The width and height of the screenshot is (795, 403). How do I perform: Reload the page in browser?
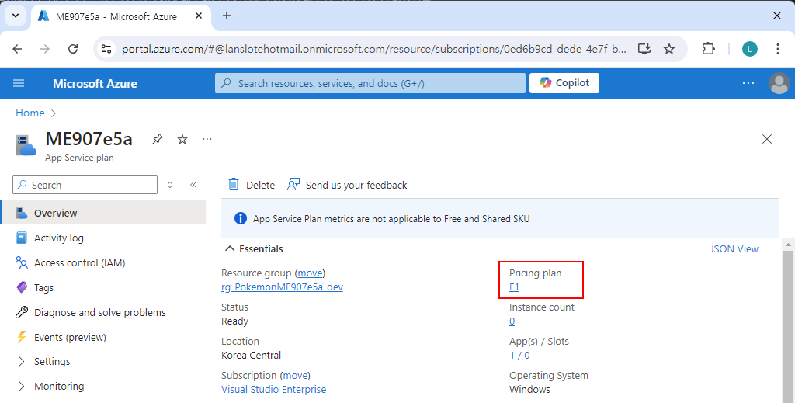pos(73,49)
